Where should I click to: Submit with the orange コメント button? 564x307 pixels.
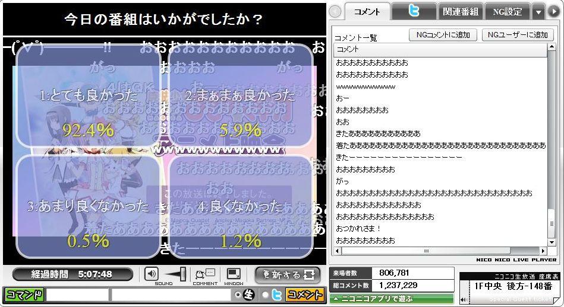click(304, 295)
